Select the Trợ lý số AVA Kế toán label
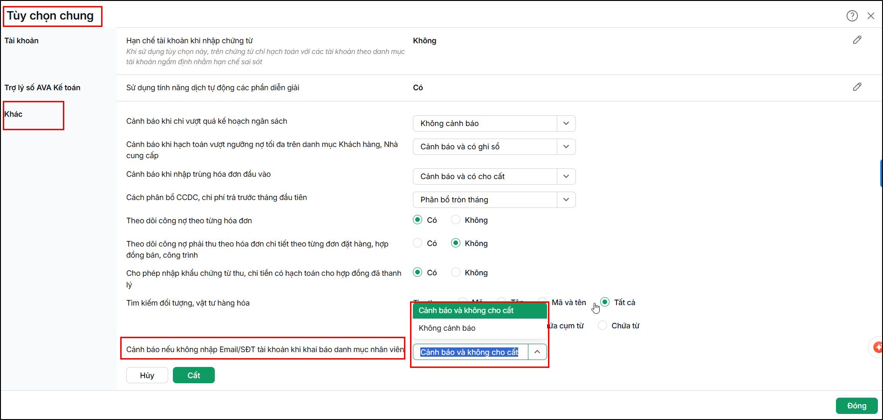 (42, 88)
